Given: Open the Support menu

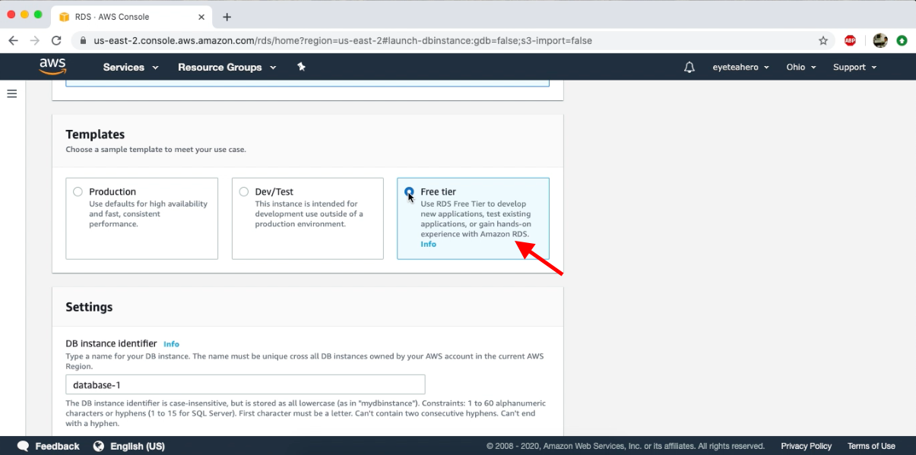Looking at the screenshot, I should pyautogui.click(x=855, y=67).
